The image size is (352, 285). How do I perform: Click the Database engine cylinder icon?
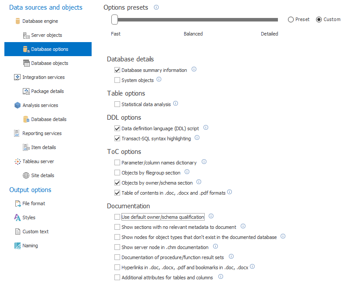(x=18, y=21)
